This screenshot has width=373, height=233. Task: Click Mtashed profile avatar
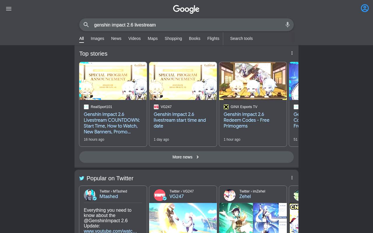pos(90,195)
